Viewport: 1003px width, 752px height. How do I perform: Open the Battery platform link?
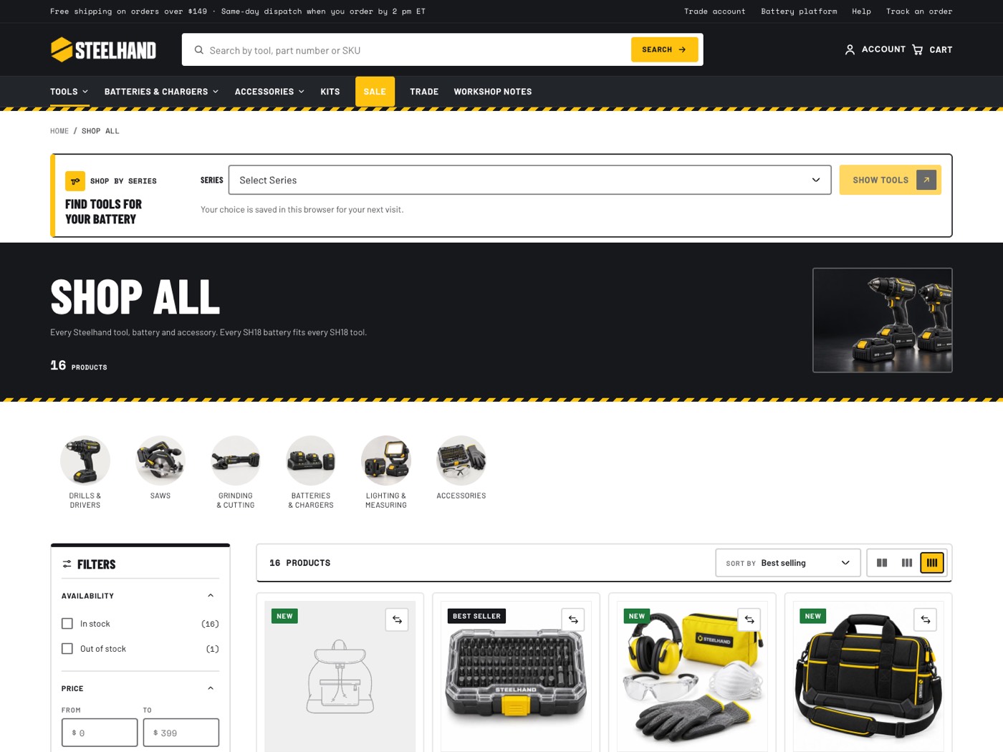tap(799, 11)
